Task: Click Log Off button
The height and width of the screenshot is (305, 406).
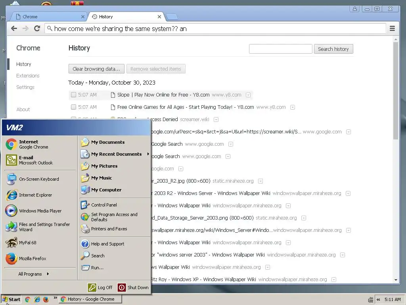Action: [101, 288]
